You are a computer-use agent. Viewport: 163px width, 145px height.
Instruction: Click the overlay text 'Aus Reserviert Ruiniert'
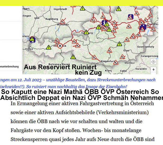pyautogui.click(x=60, y=67)
